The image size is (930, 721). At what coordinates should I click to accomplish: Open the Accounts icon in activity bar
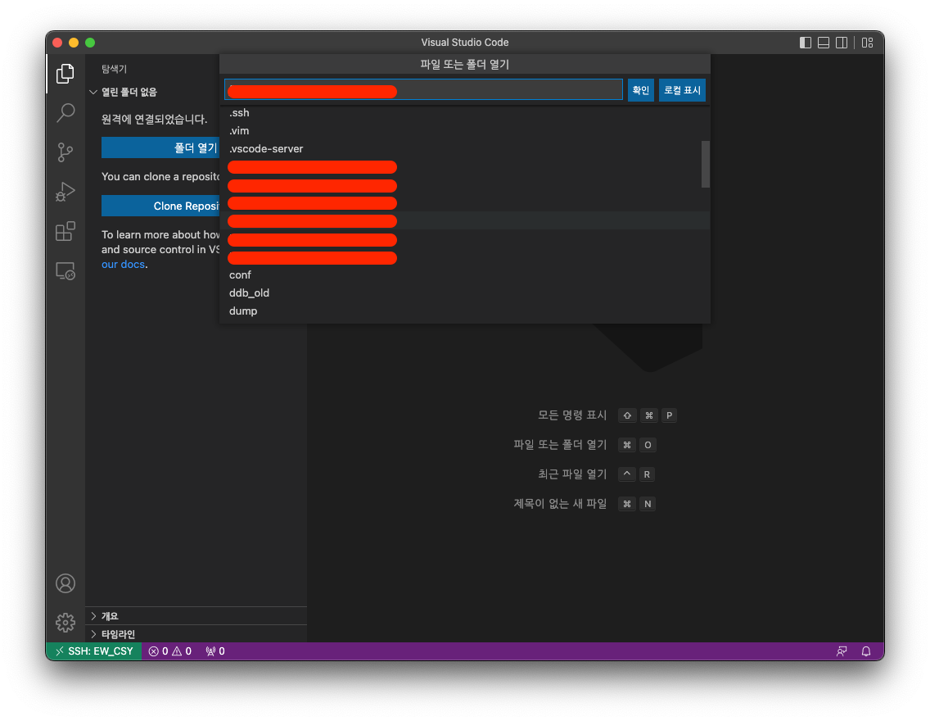(65, 583)
